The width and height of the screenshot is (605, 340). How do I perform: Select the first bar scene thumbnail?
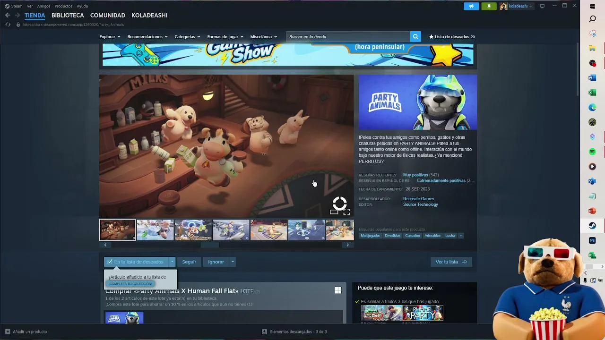(x=117, y=230)
